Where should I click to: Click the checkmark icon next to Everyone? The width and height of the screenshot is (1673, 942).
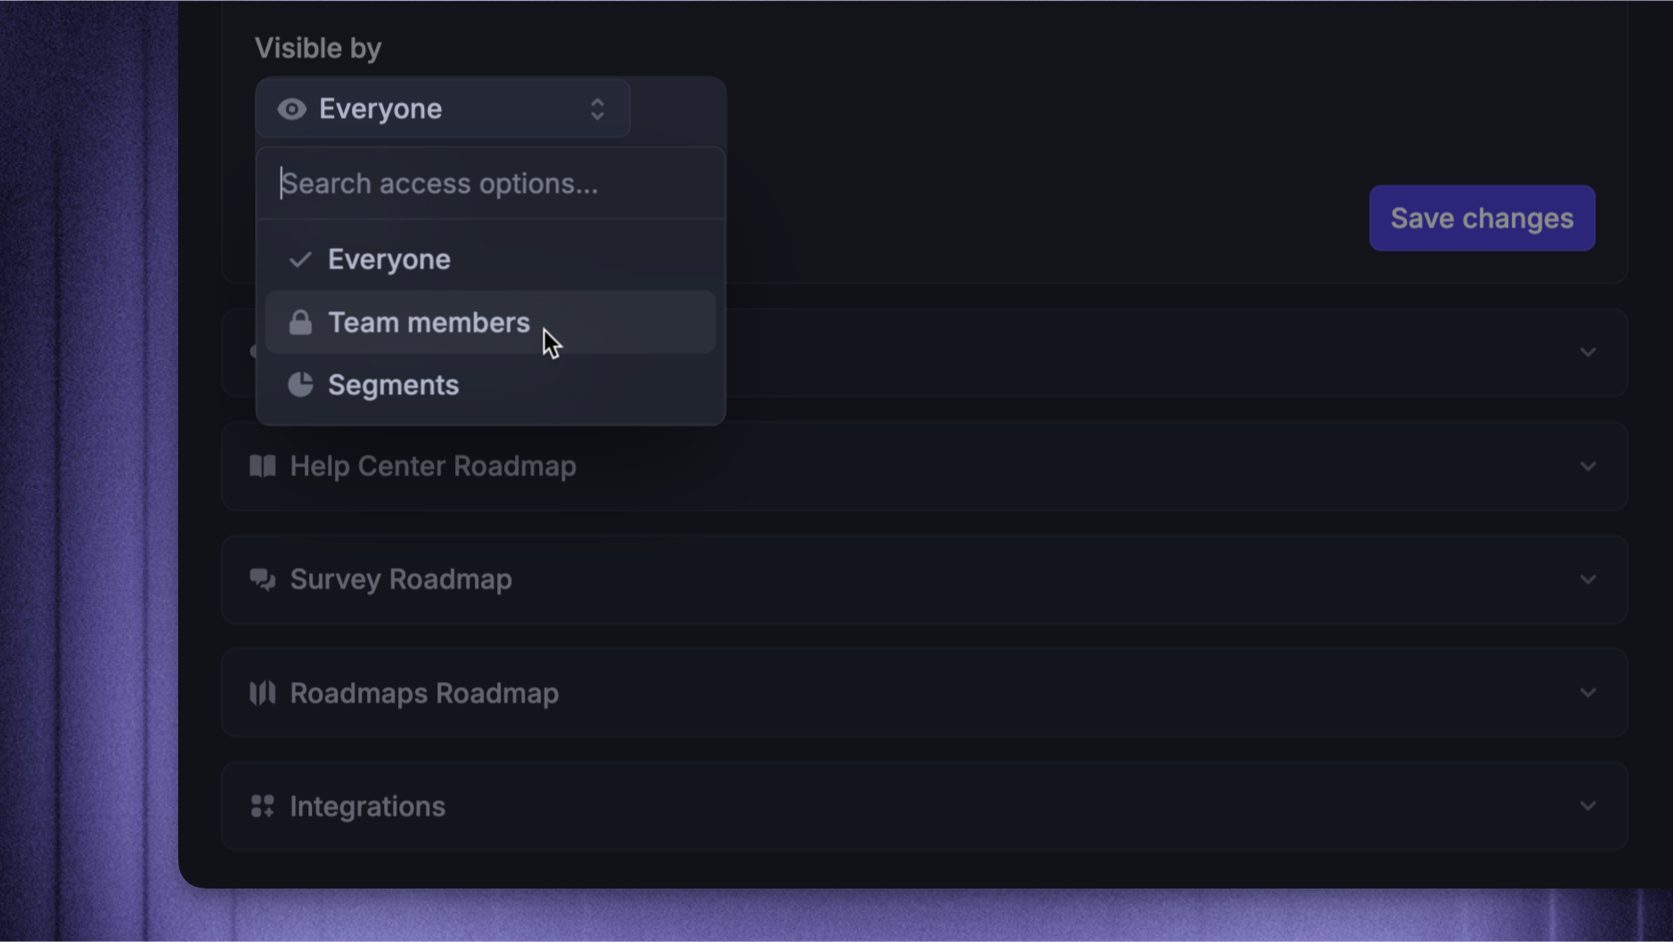300,259
